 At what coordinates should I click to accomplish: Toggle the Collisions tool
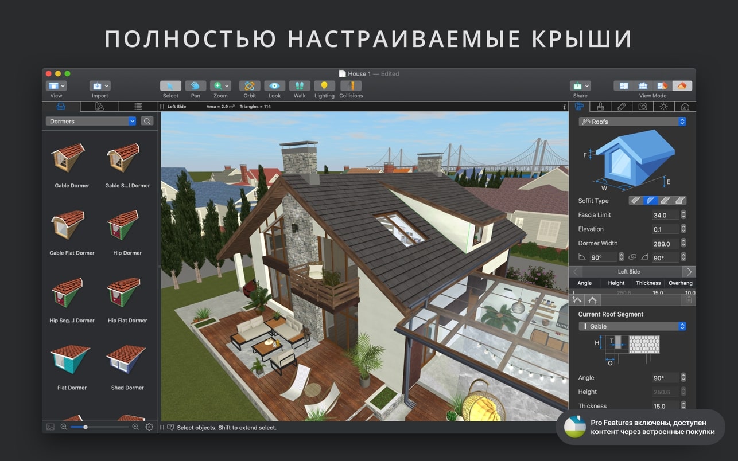tap(351, 86)
